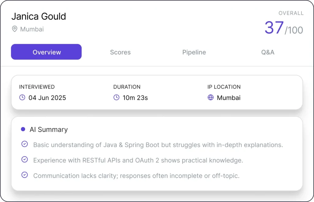Click the Mumbai IP location value
Viewport: 314px width, 202px height.
point(229,98)
